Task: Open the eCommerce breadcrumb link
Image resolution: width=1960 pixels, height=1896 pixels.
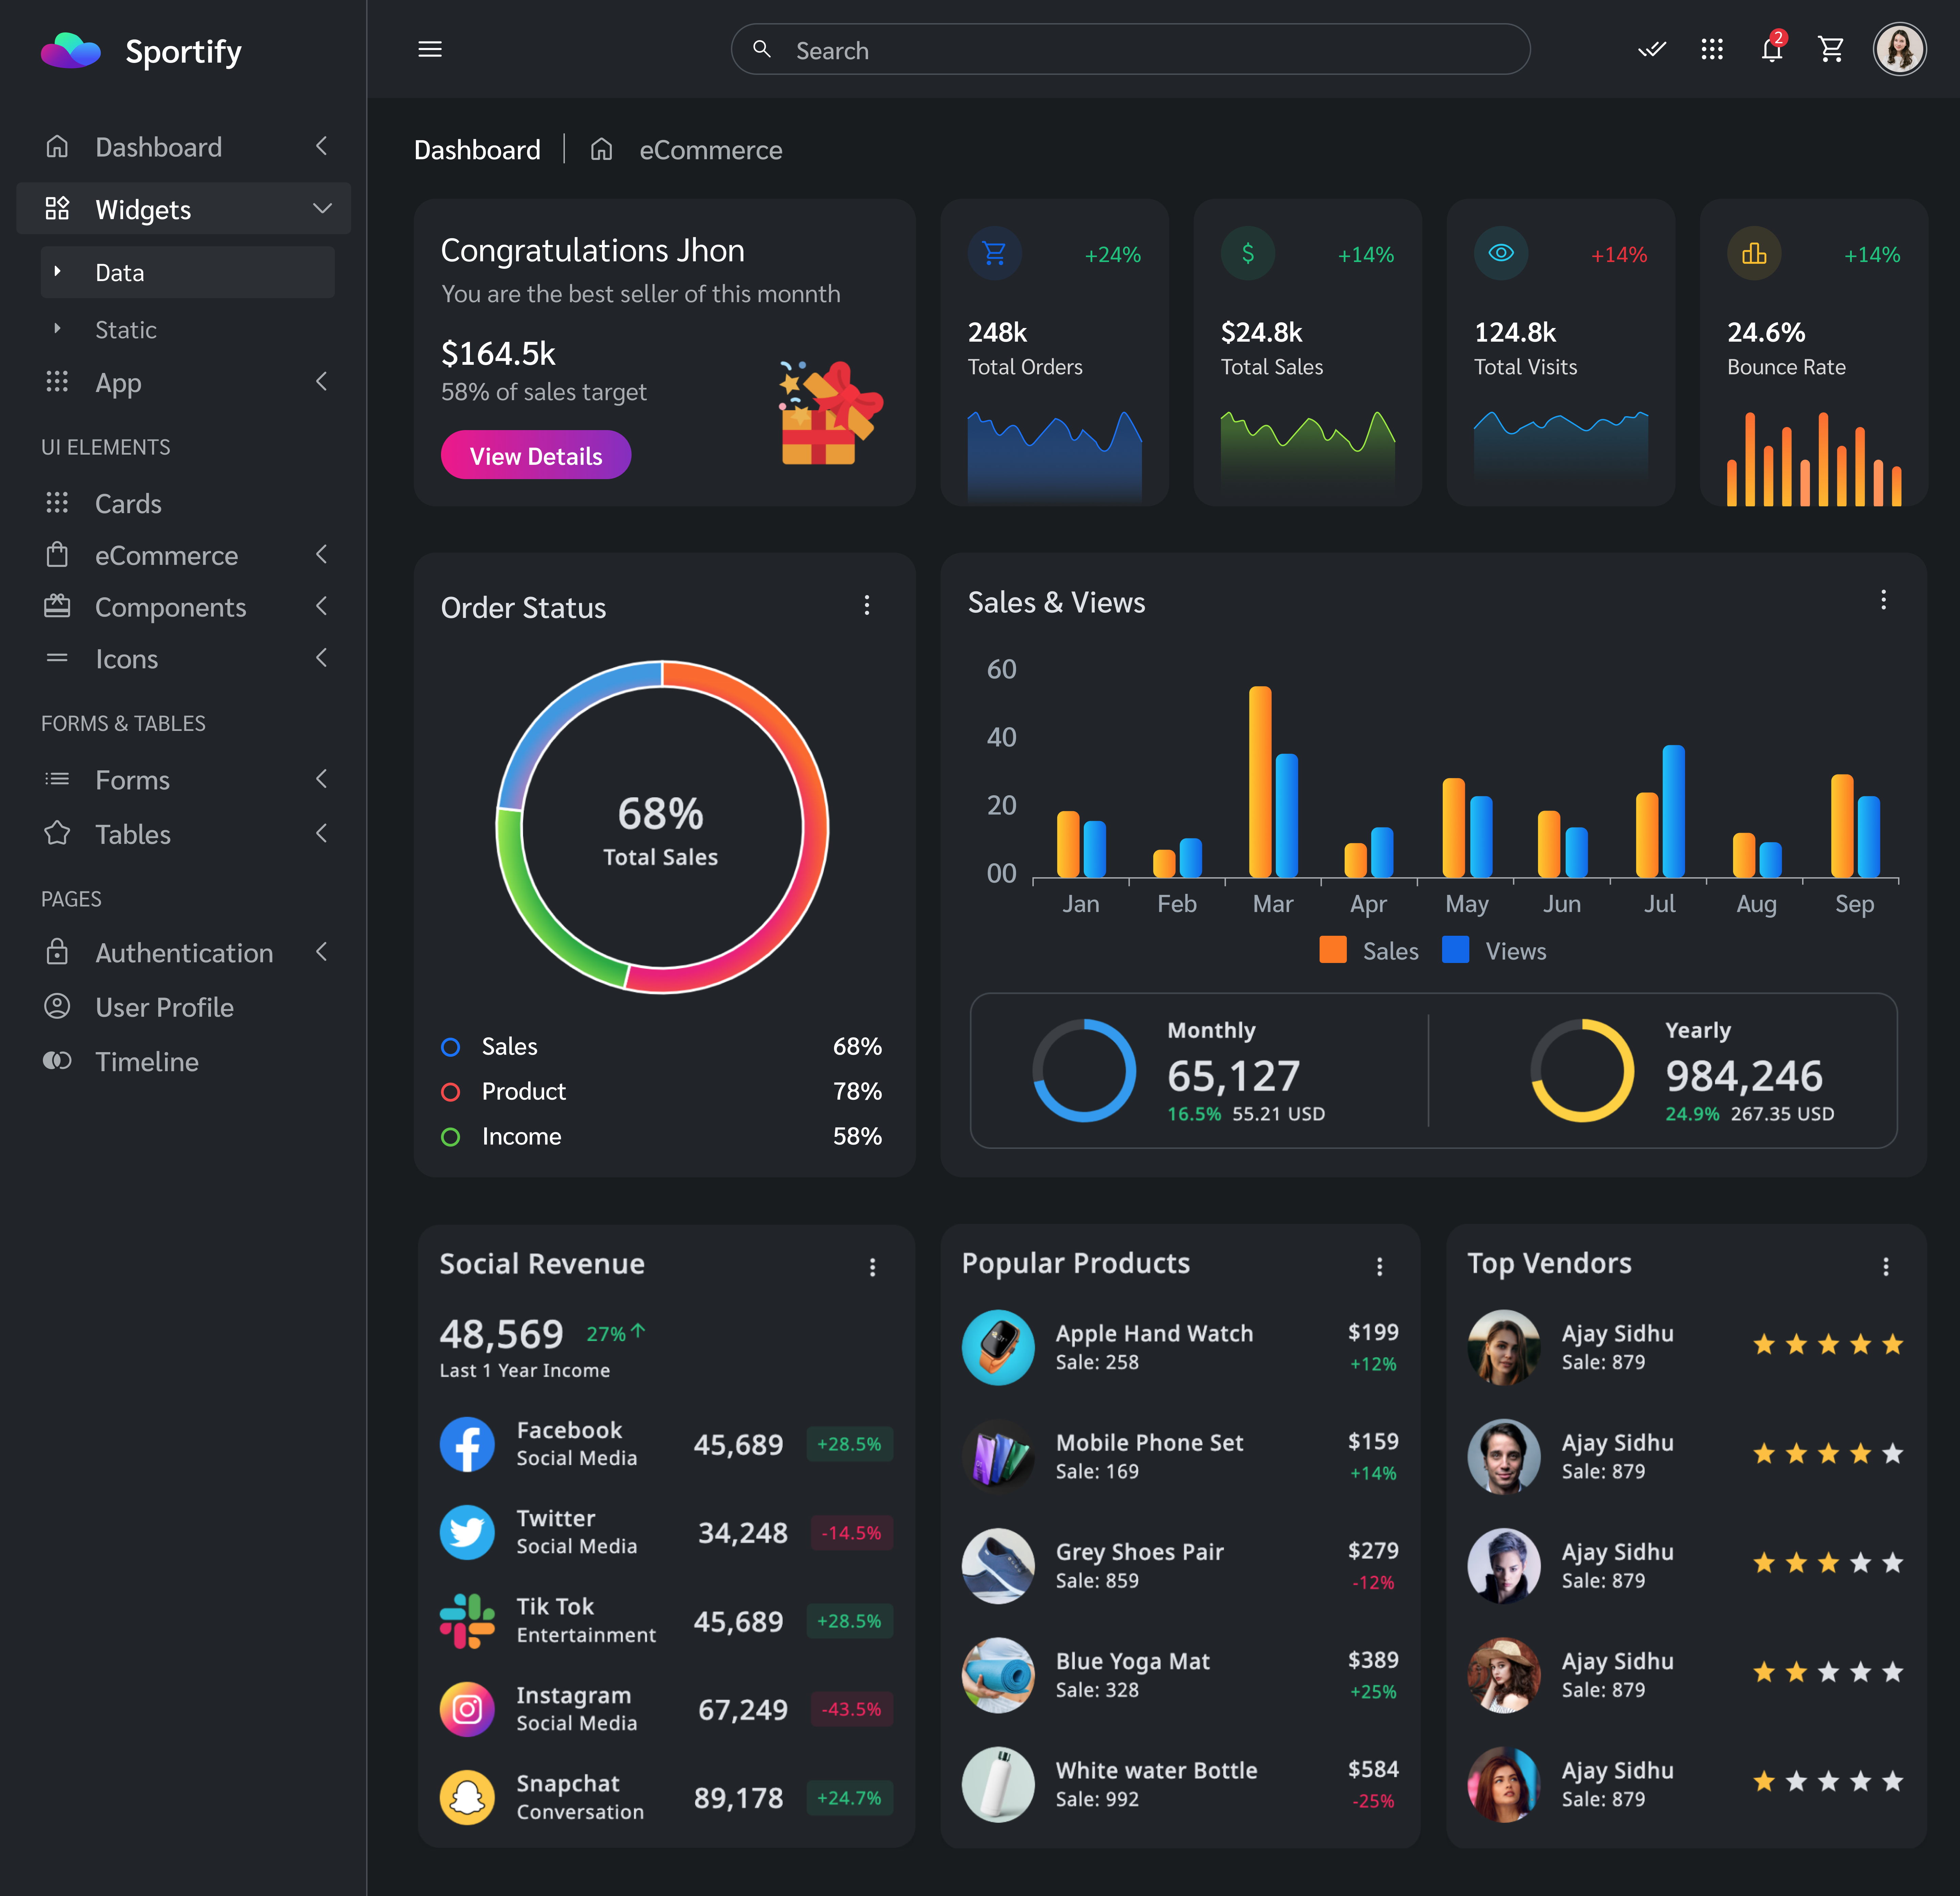Action: (711, 149)
